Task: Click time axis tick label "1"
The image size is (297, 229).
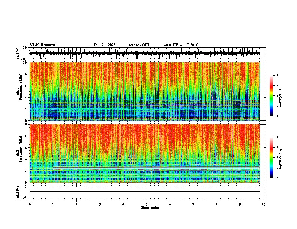Action: (53, 204)
